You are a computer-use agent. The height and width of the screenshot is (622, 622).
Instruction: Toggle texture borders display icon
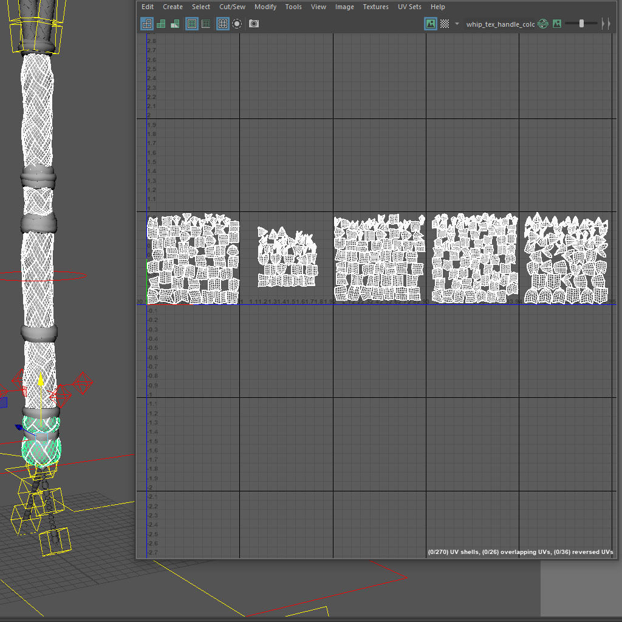tap(191, 24)
